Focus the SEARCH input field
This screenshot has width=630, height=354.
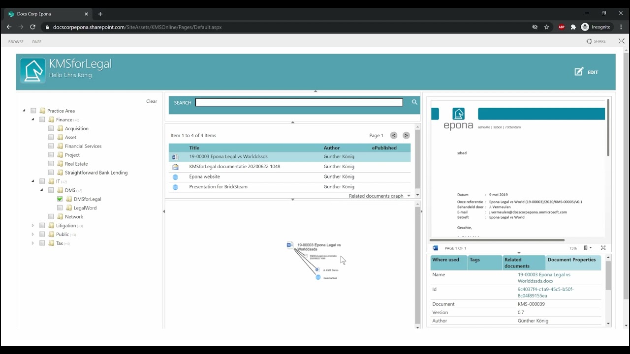click(299, 102)
